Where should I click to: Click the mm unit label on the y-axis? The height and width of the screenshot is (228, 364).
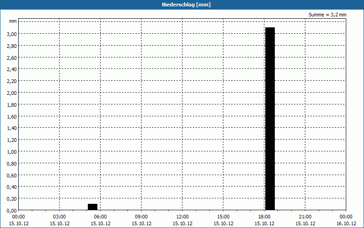point(13,21)
